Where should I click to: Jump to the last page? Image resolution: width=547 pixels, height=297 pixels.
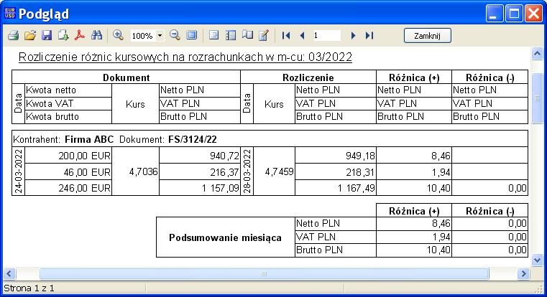point(369,35)
